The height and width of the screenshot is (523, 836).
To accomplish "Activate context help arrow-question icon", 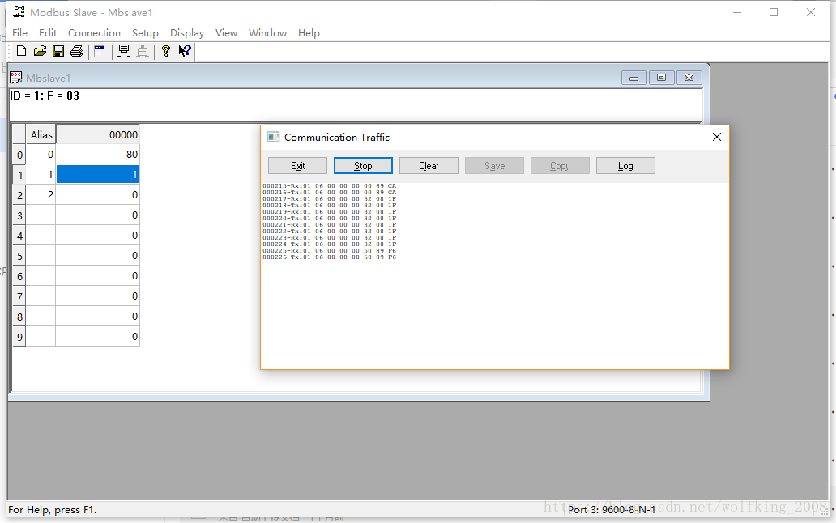I will click(185, 51).
